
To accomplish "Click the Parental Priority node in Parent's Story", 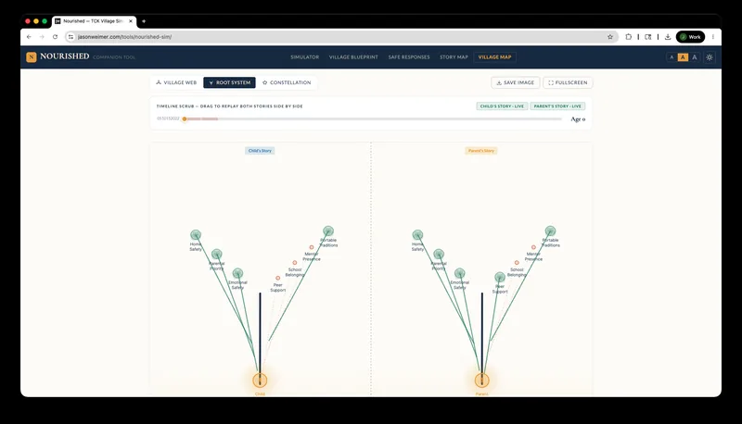I will pos(439,254).
